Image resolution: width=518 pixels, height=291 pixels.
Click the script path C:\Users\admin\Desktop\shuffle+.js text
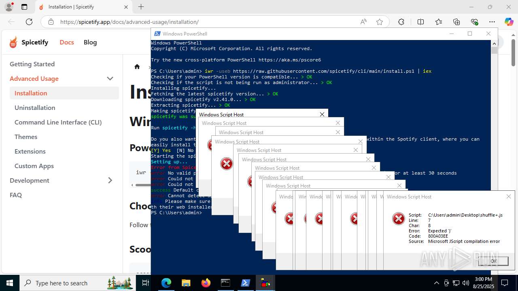click(465, 215)
